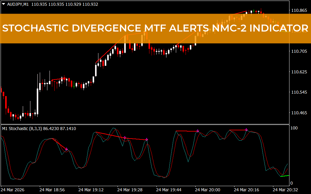Click the 110.865 price label on the right axis
Screen dimensions: 311x194
299,10
